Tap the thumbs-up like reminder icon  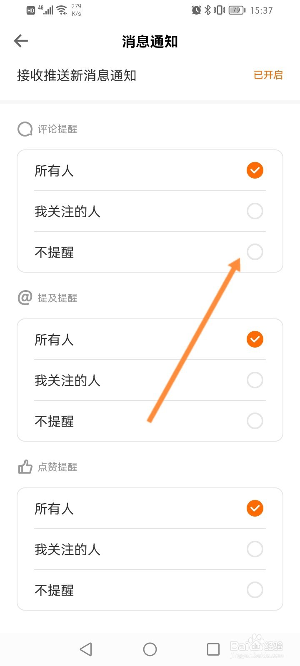25,467
